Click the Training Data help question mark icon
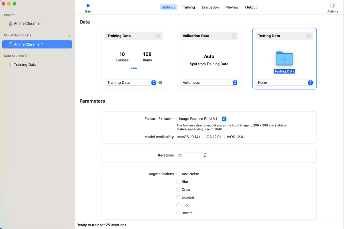The width and height of the screenshot is (344, 229). (158, 36)
